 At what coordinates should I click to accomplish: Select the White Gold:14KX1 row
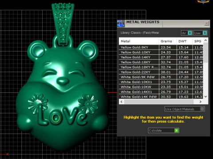[161, 92]
